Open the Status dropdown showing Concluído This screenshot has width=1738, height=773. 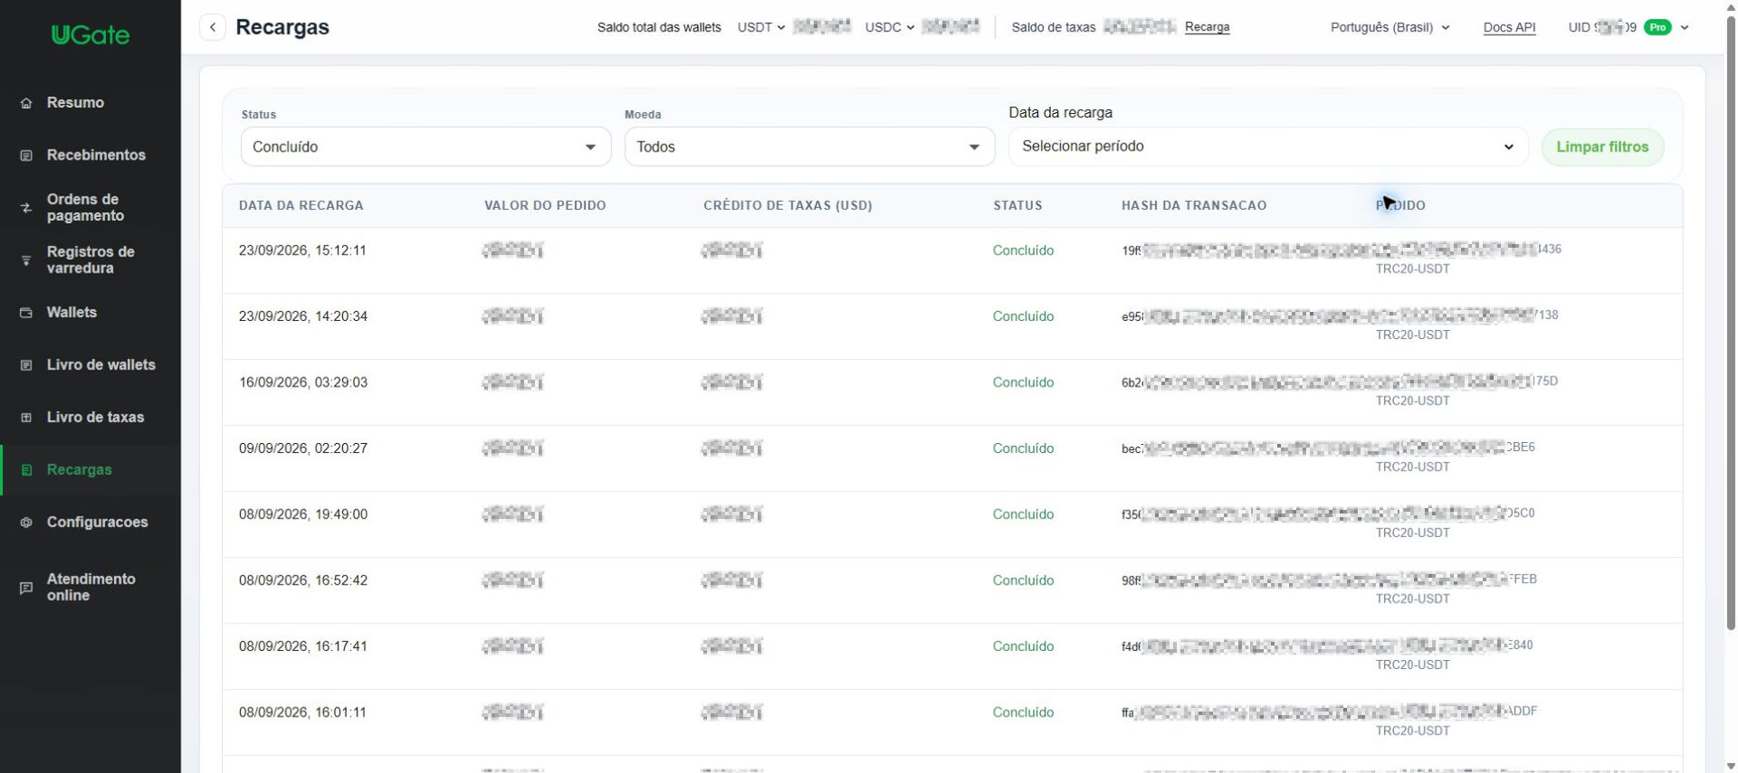click(x=425, y=146)
